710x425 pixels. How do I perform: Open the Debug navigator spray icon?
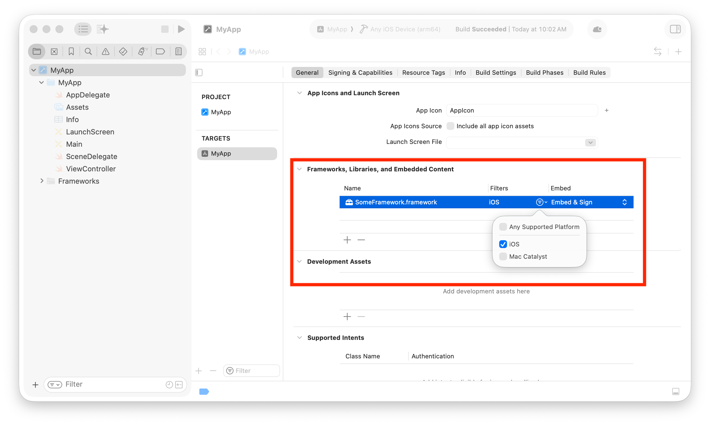pos(143,52)
